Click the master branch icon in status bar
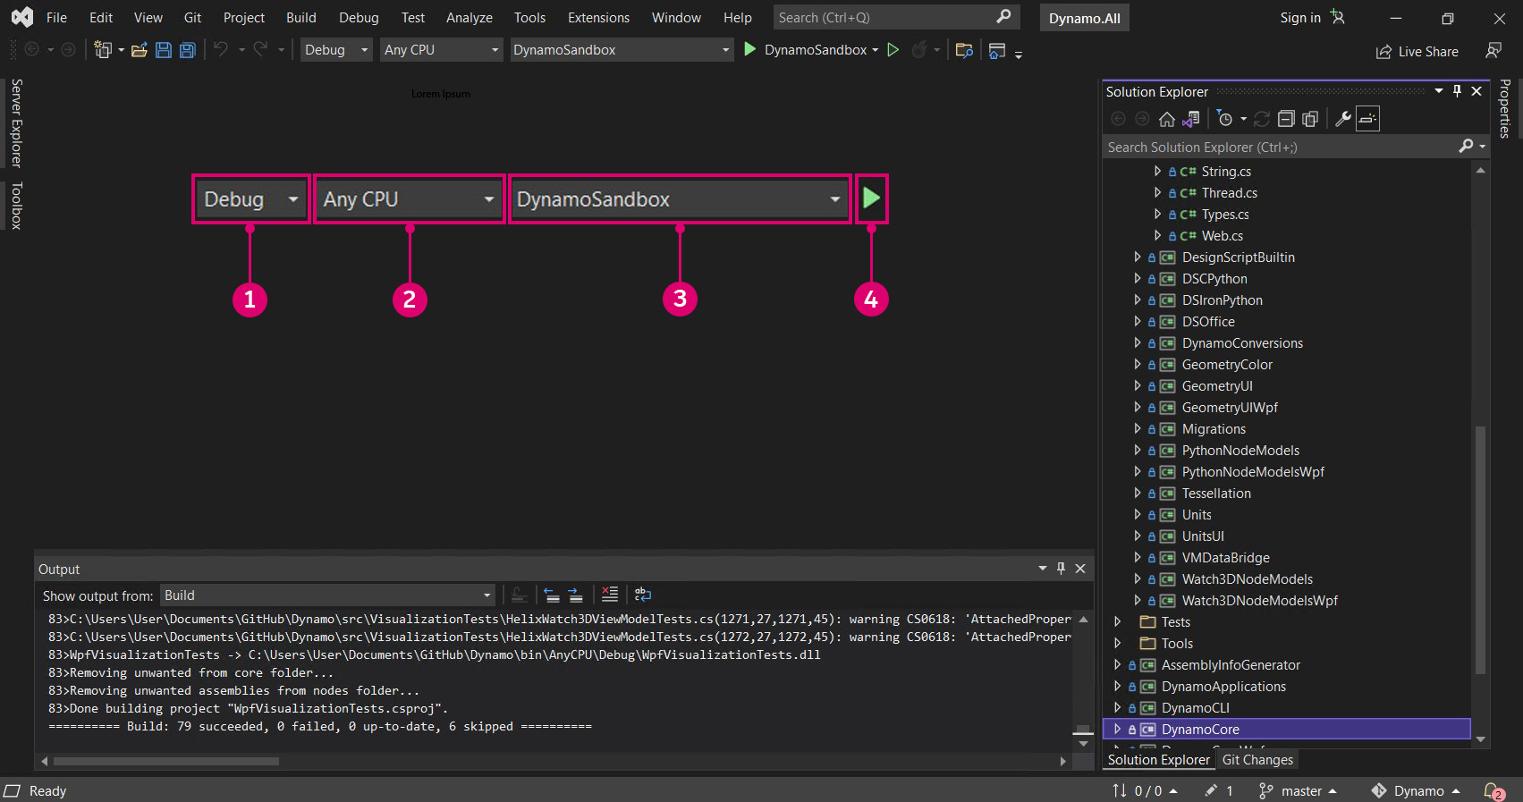 click(x=1265, y=791)
